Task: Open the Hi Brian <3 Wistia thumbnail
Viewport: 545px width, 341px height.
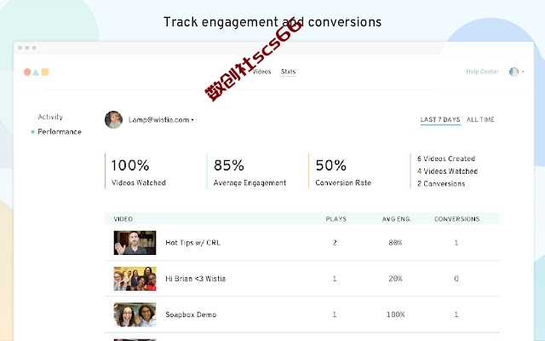Action: [x=135, y=279]
